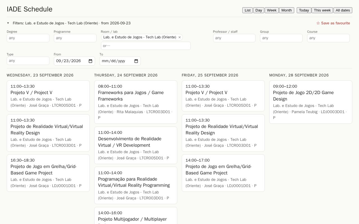Open Friday 11:00 Projeto V / Project V card
Viewport: 359px width, 224px height.
[x=223, y=96]
